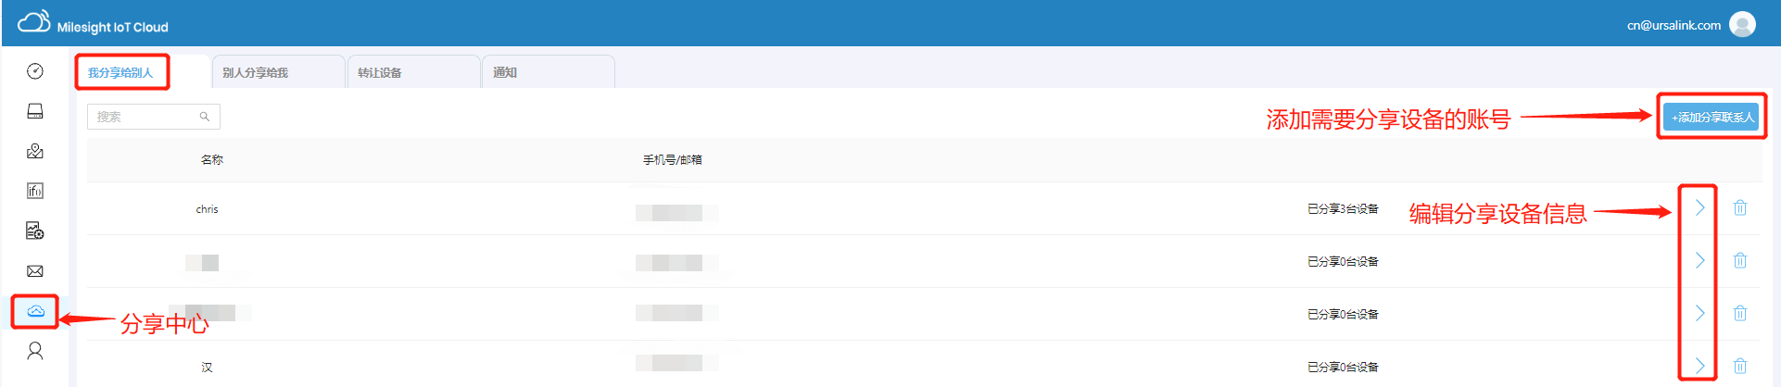Open the user profile icon in sidebar
This screenshot has width=1781, height=387.
(35, 351)
